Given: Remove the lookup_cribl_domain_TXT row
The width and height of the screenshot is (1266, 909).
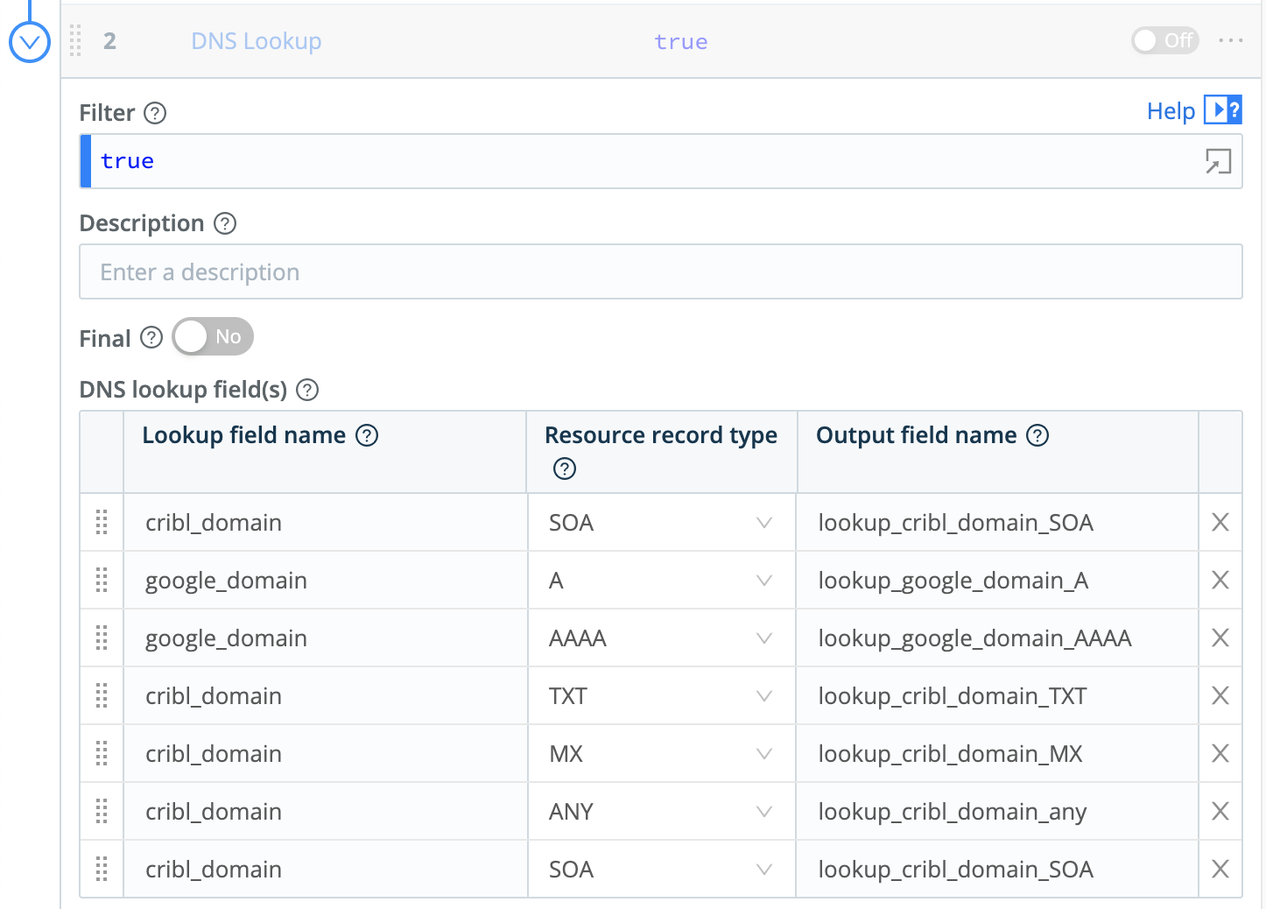Looking at the screenshot, I should (1220, 695).
